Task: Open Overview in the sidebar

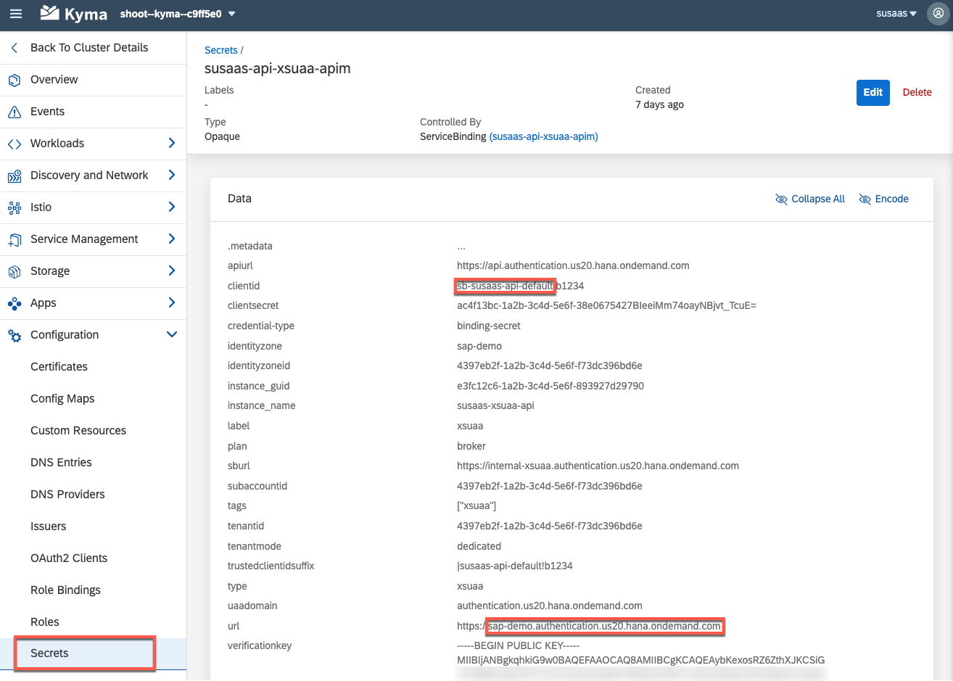Action: pyautogui.click(x=93, y=80)
